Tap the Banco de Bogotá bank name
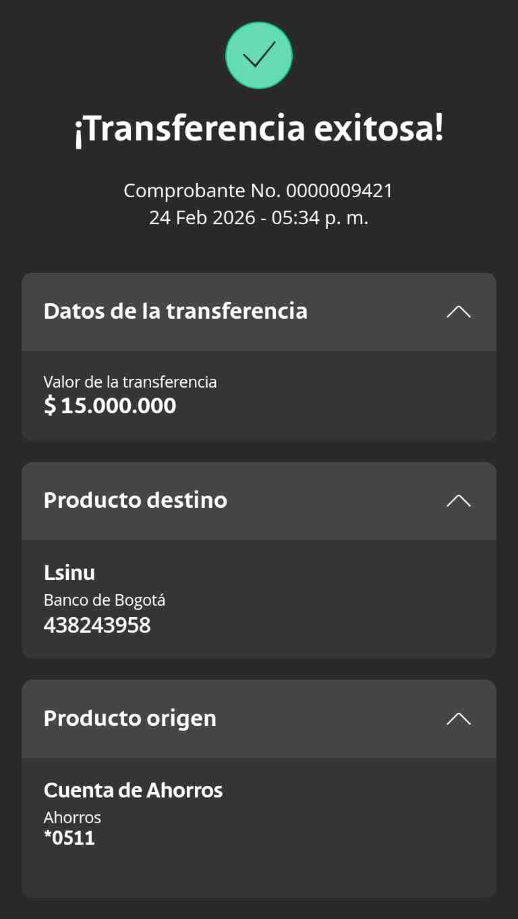The height and width of the screenshot is (919, 518). (105, 600)
